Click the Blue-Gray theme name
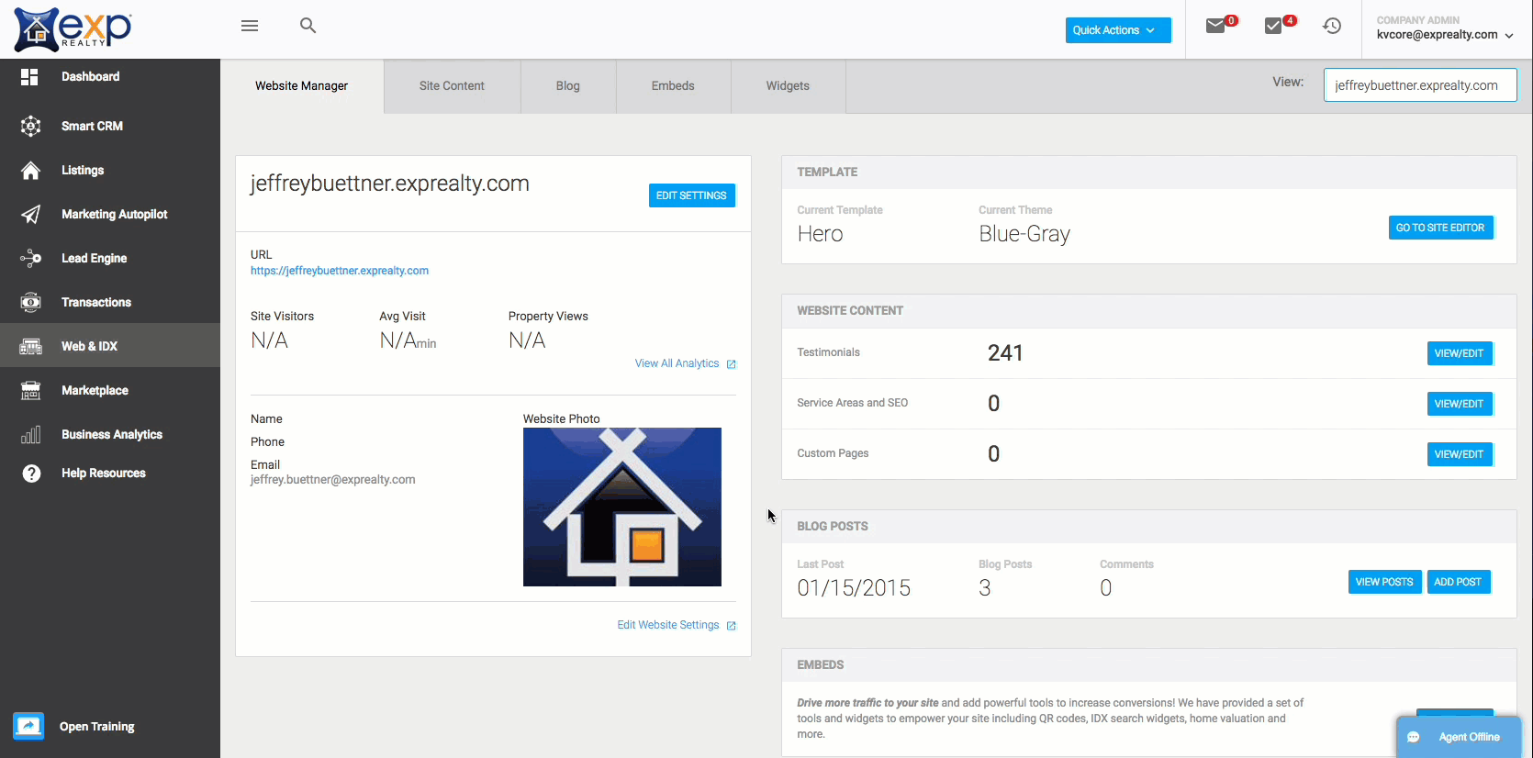This screenshot has height=758, width=1533. pos(1024,234)
